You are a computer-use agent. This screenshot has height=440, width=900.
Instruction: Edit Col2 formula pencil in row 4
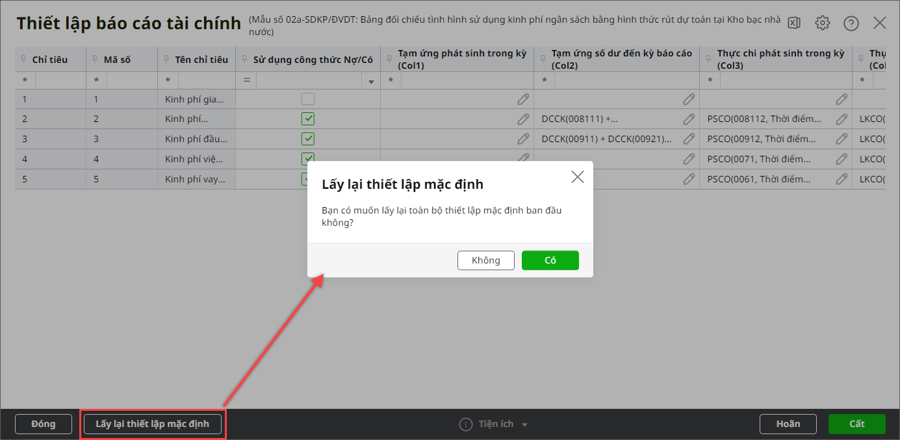pos(689,159)
